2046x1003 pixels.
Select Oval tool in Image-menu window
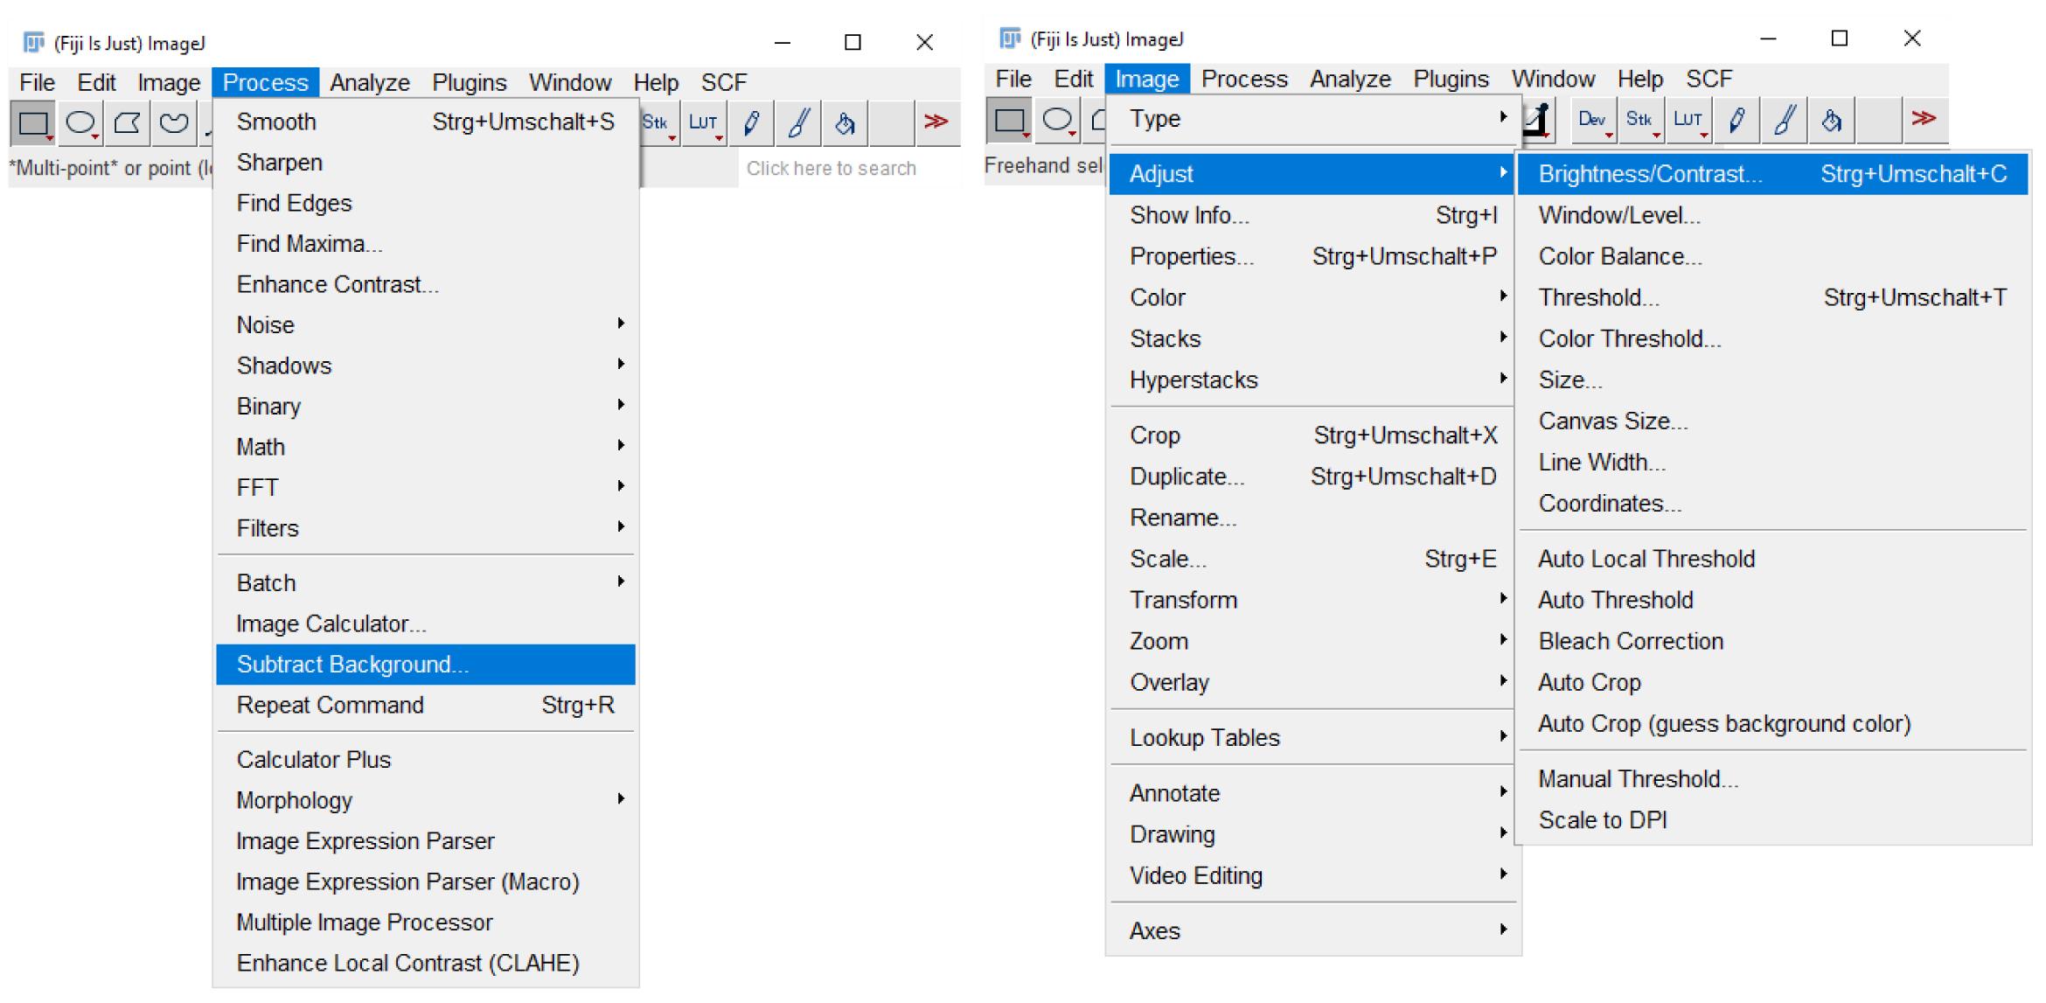pos(1057,120)
